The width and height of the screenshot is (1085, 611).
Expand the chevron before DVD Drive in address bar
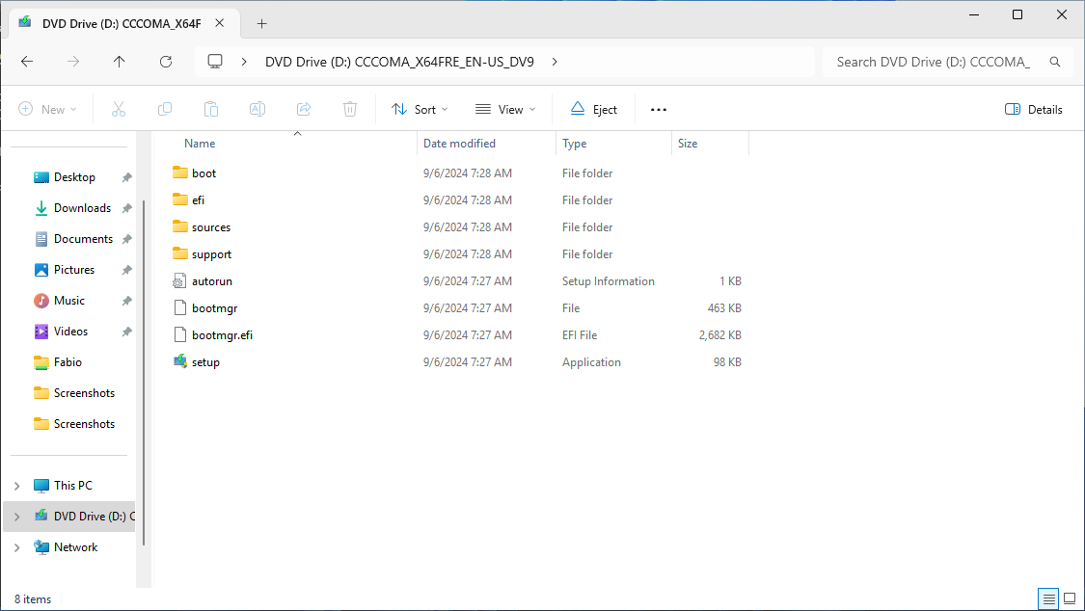(x=244, y=62)
